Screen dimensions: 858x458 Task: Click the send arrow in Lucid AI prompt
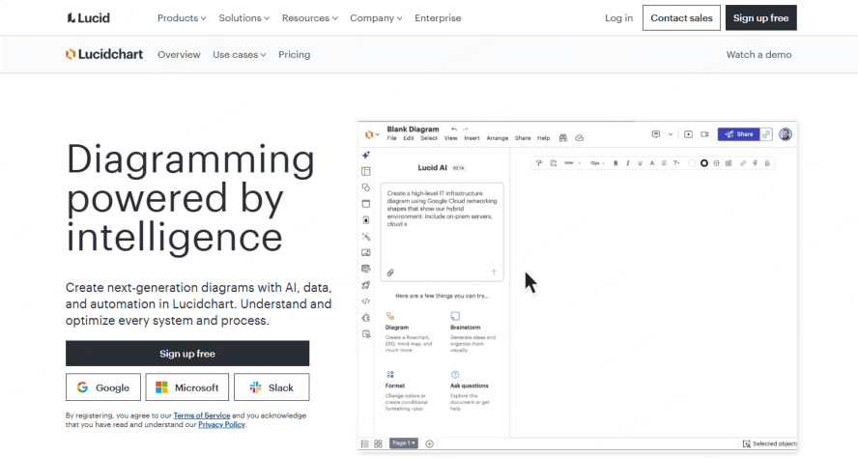coord(494,272)
